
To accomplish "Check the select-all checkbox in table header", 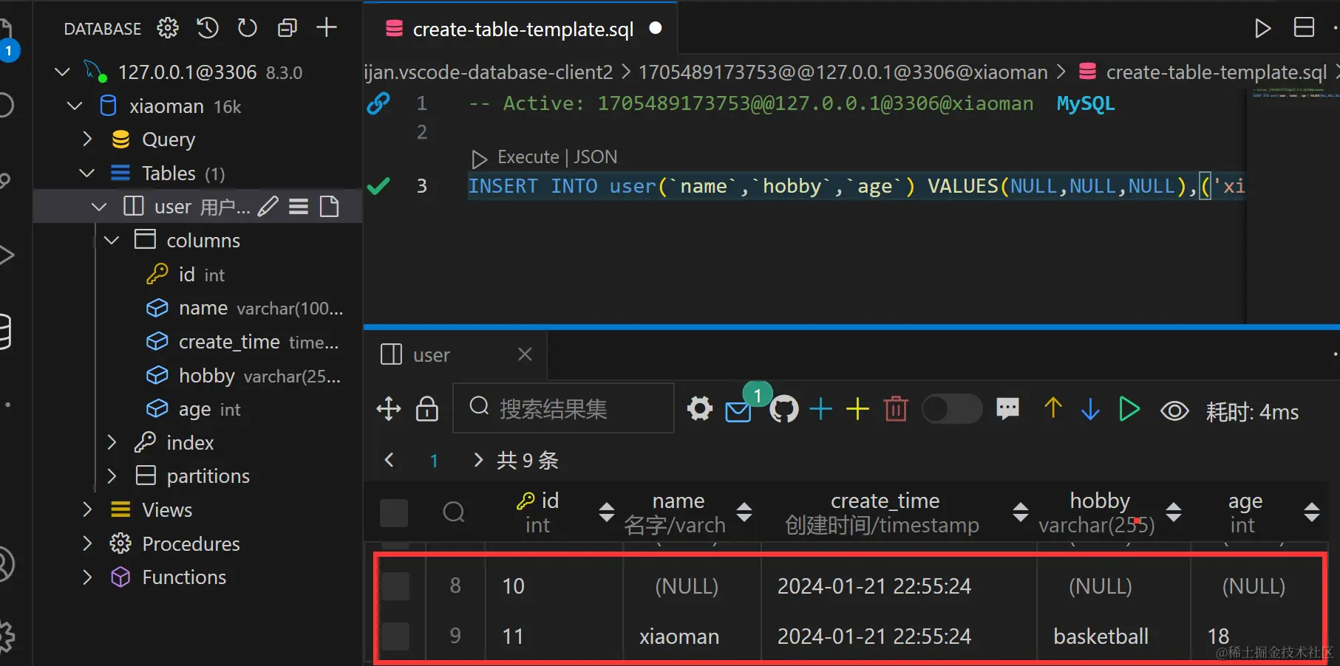I will click(394, 513).
